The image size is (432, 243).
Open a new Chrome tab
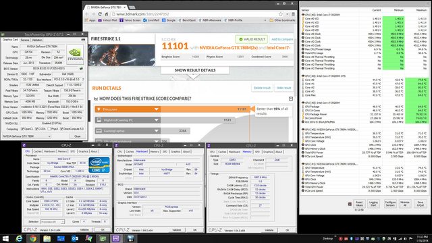[x=132, y=7]
